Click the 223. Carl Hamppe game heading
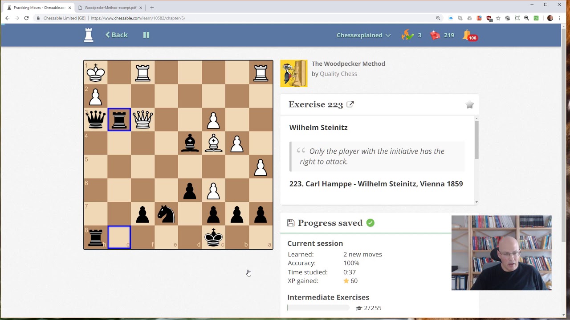 (376, 184)
